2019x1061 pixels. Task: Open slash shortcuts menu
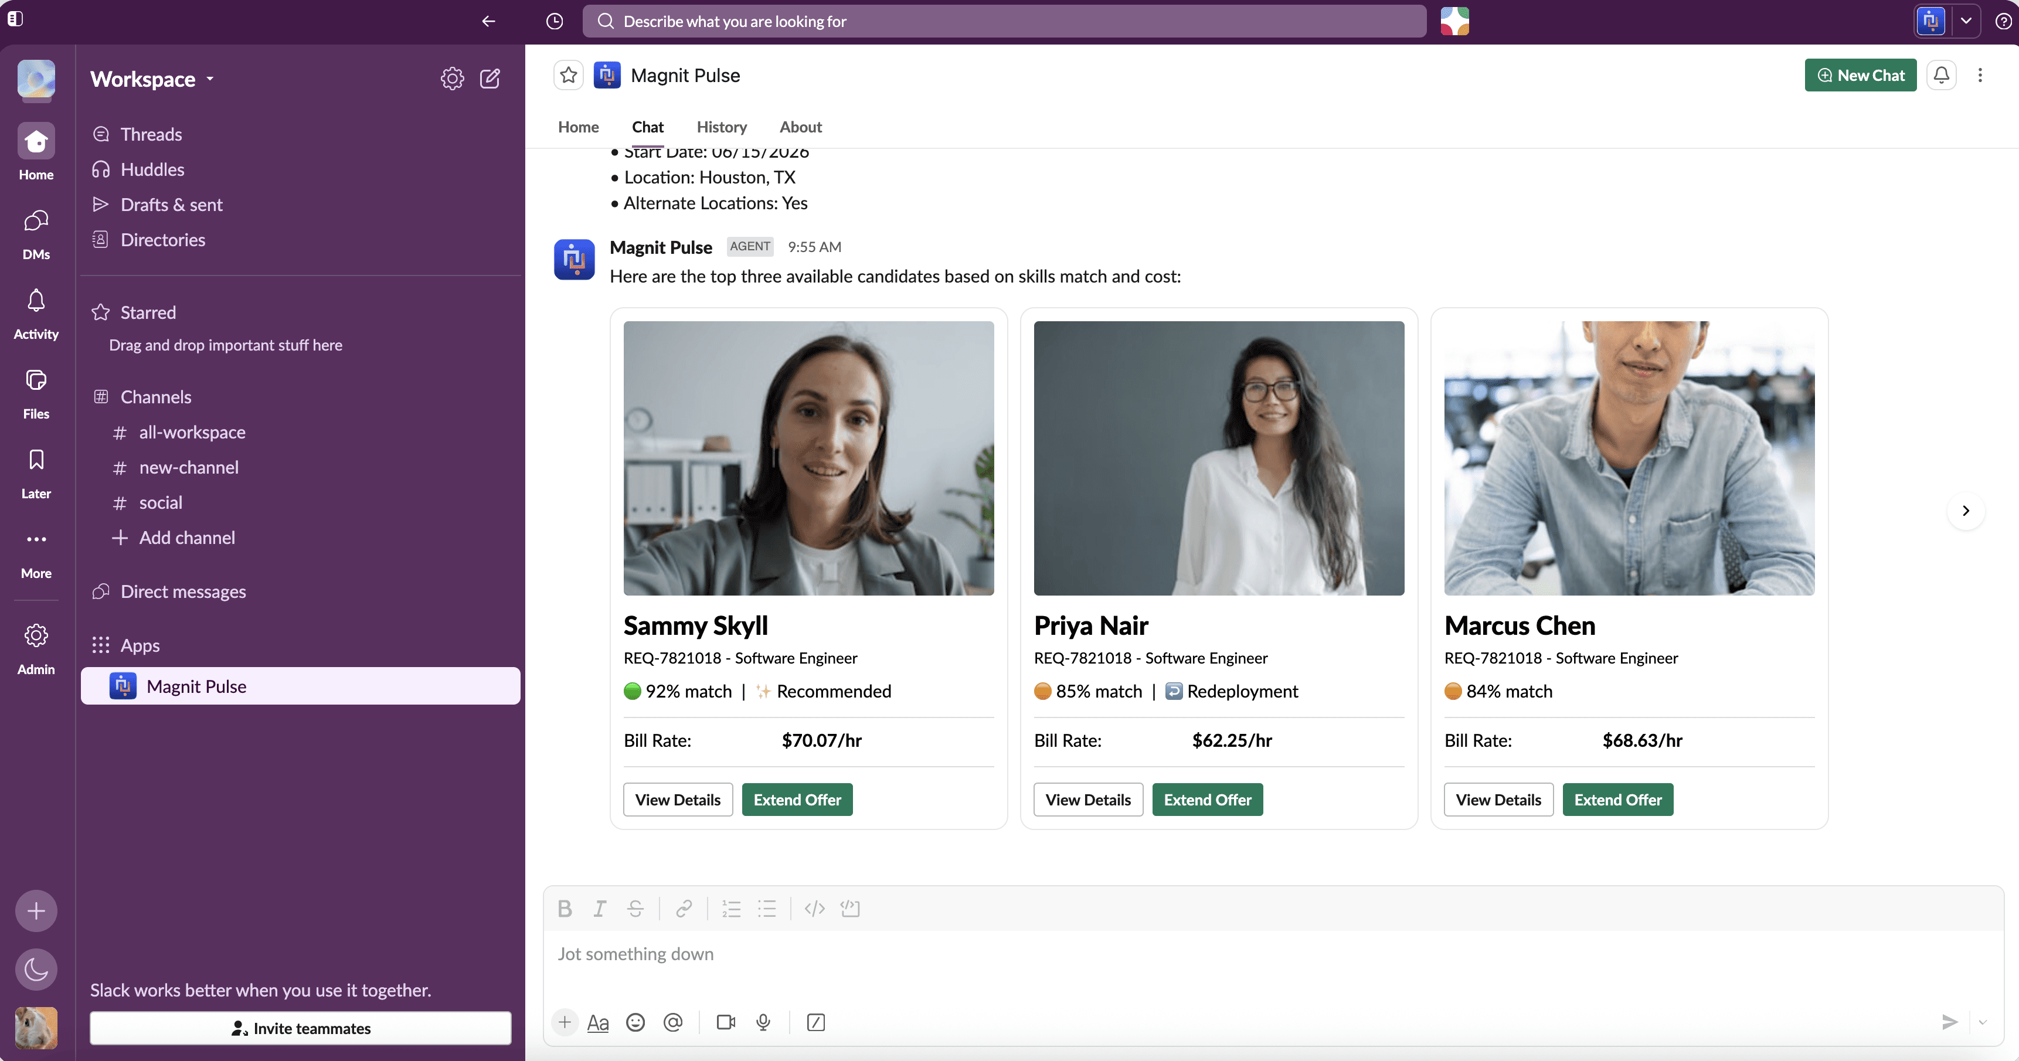pyautogui.click(x=816, y=1022)
